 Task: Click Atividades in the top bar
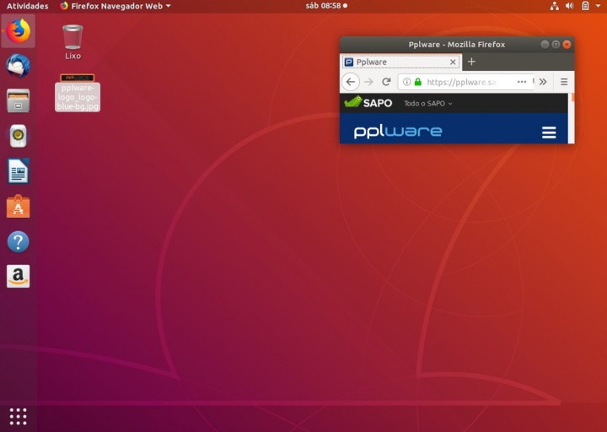(27, 6)
